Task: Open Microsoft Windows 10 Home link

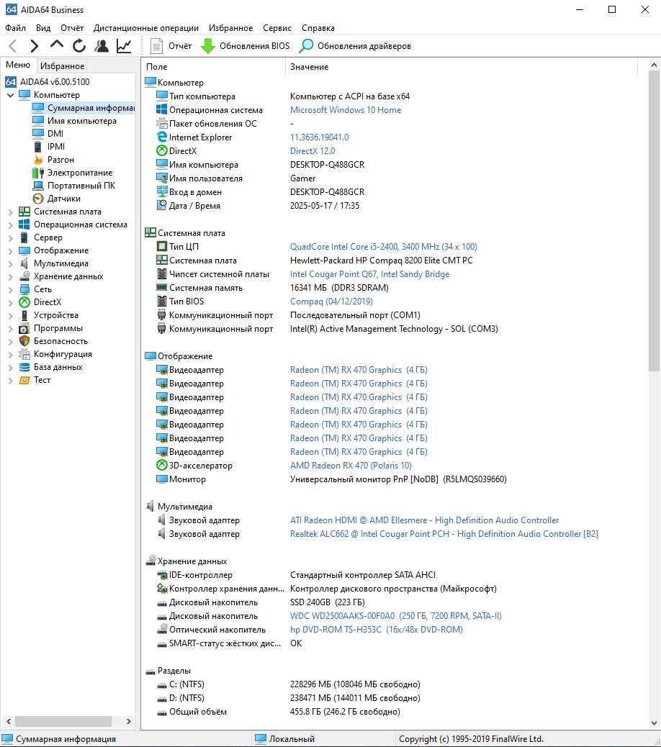Action: 346,109
